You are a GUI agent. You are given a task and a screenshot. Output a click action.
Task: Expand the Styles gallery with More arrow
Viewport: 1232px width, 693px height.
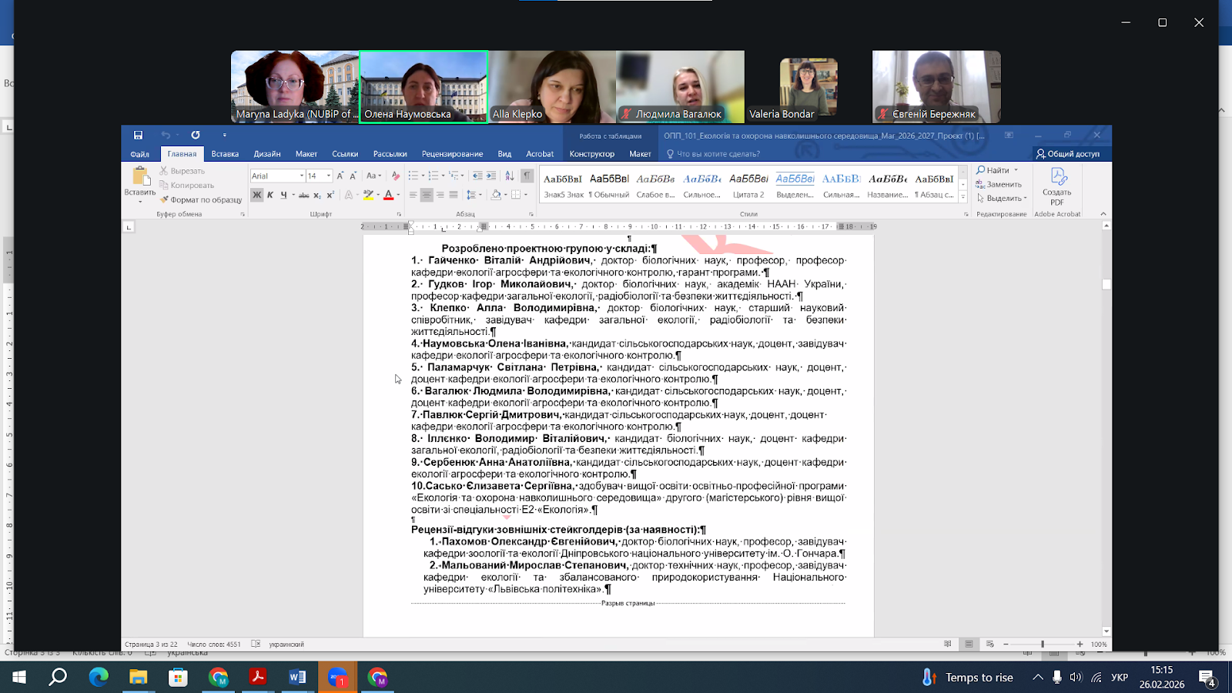(962, 198)
